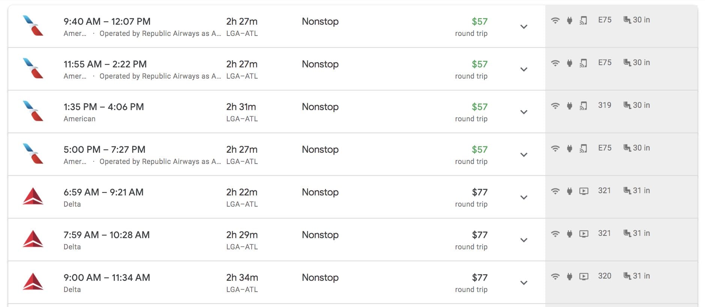The image size is (705, 307).
Task: Click on-demand video icon on 6:59 AM Delta flight
Action: point(584,191)
